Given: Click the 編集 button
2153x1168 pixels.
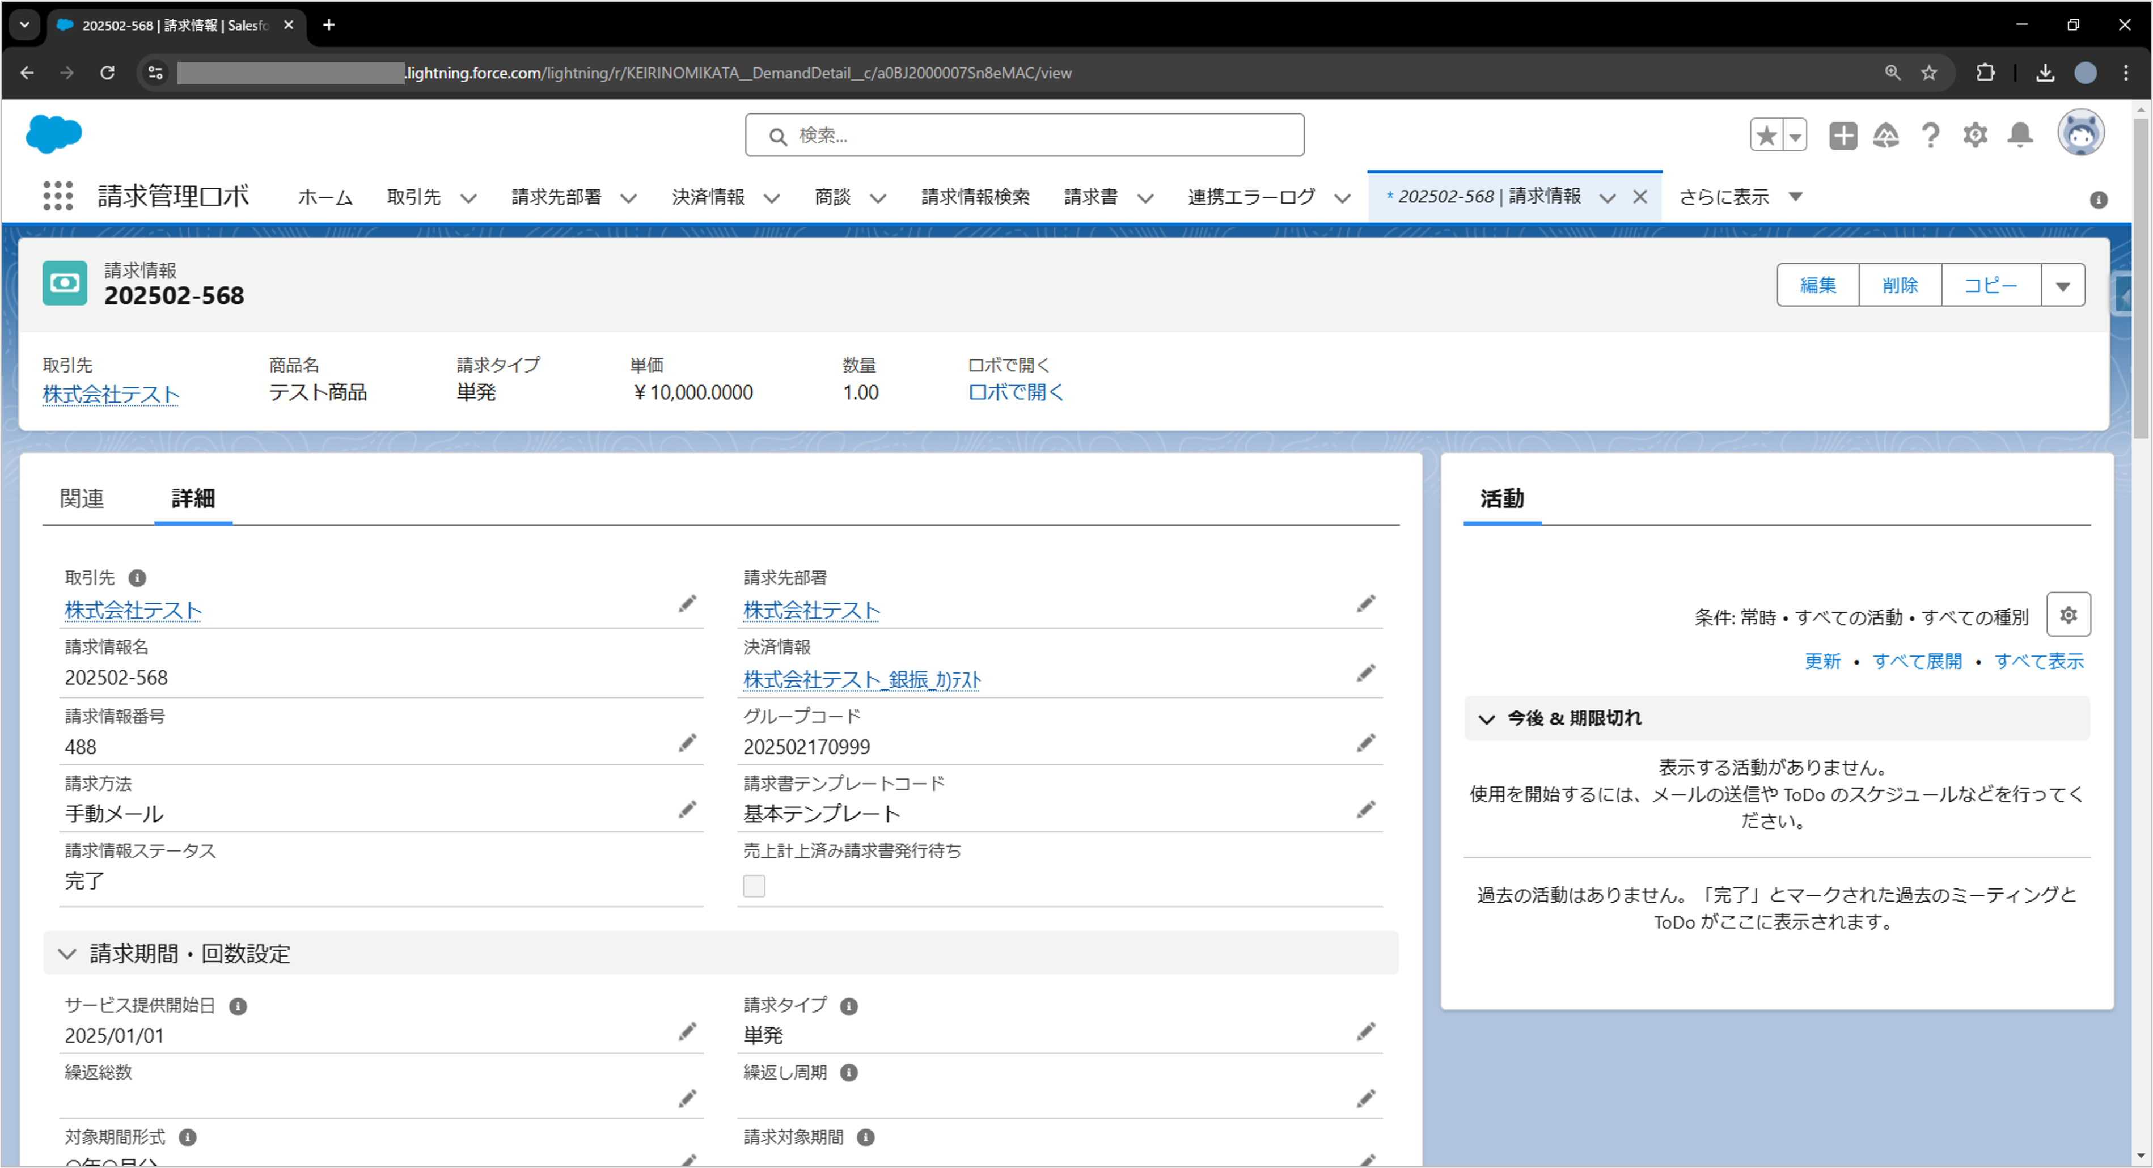Looking at the screenshot, I should click(x=1818, y=286).
